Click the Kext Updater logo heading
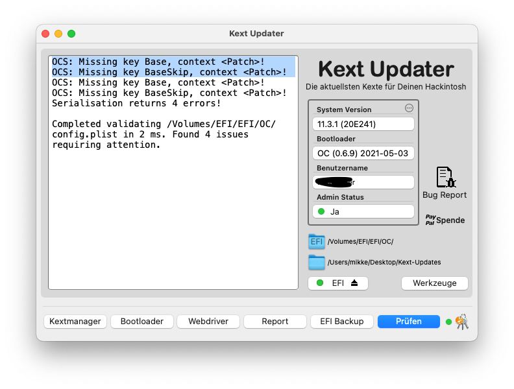 386,69
